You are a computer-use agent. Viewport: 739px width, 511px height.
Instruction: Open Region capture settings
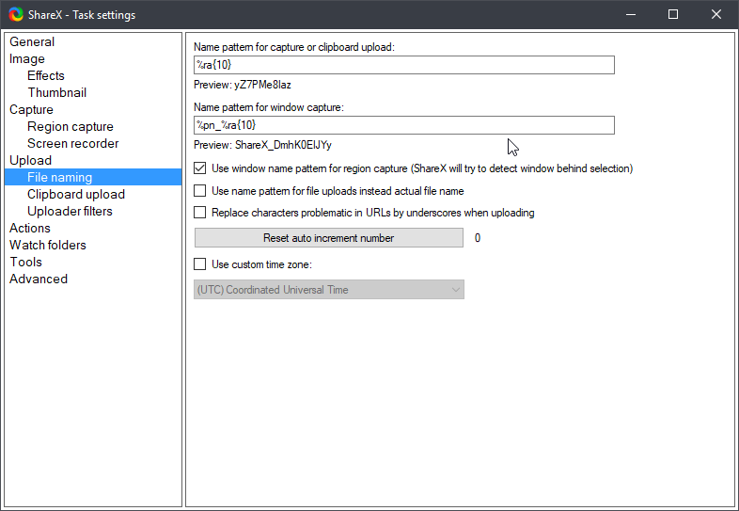[71, 127]
